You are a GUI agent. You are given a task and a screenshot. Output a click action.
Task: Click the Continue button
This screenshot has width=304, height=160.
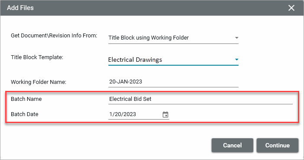coord(278,145)
